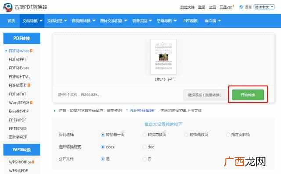Click the VIP badge icon beside 开通VIP
Image resolution: width=281 pixels, height=174 pixels.
[233, 6]
